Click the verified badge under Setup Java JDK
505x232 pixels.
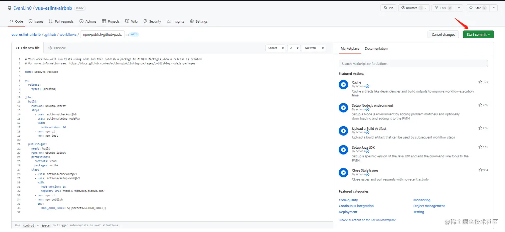(367, 151)
